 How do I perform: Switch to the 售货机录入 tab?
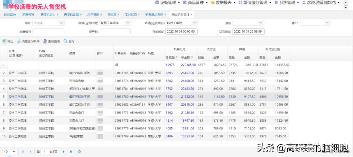coord(48,15)
